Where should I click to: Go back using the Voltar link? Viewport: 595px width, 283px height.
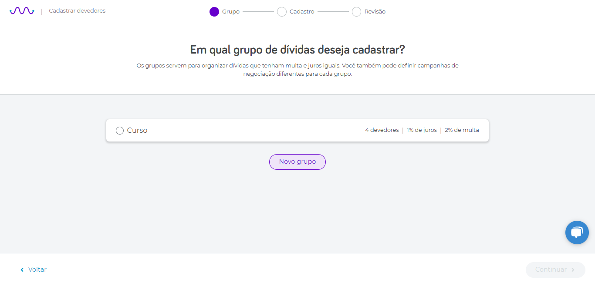pos(37,270)
